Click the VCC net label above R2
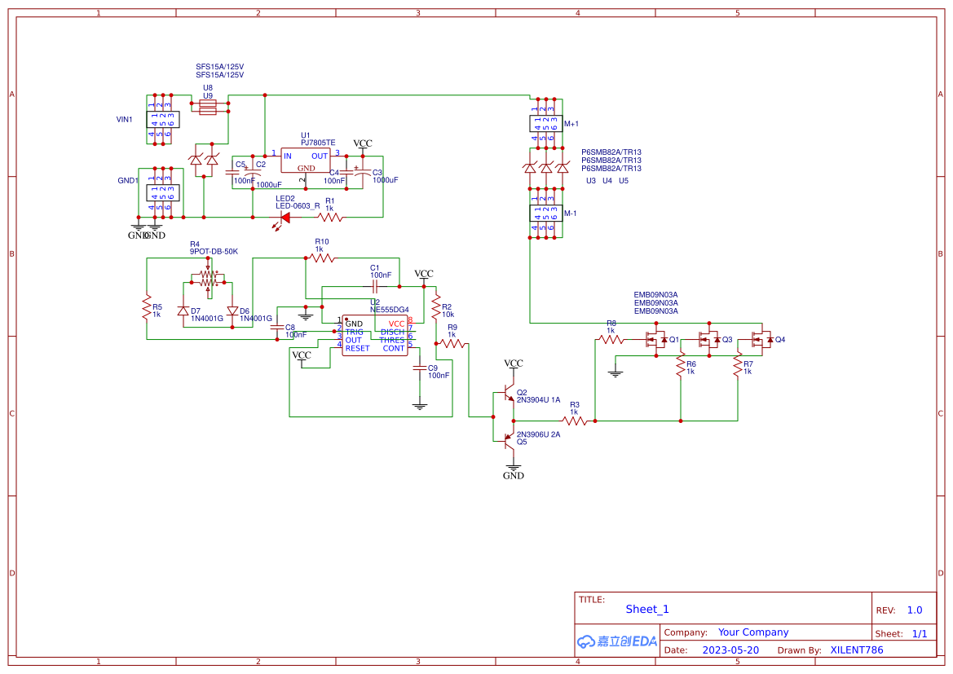953x674 pixels. [425, 275]
